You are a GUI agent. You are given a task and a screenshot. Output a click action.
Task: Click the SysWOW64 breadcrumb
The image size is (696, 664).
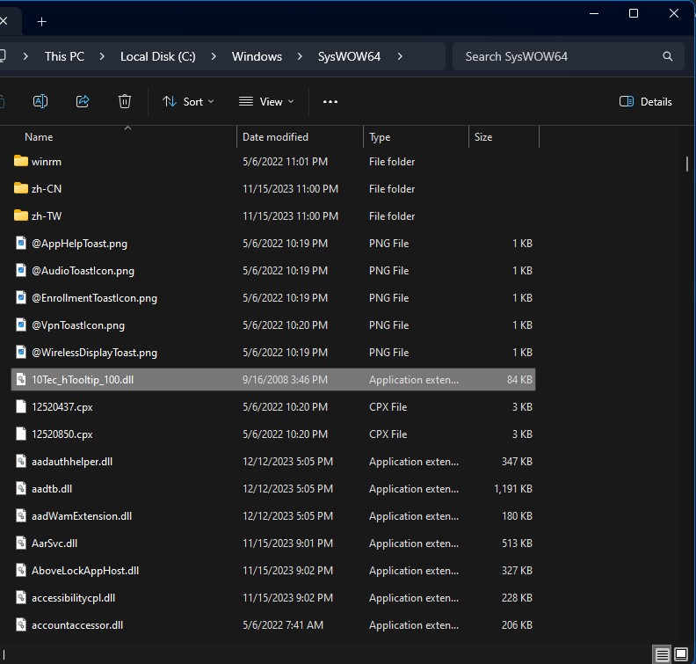click(349, 56)
